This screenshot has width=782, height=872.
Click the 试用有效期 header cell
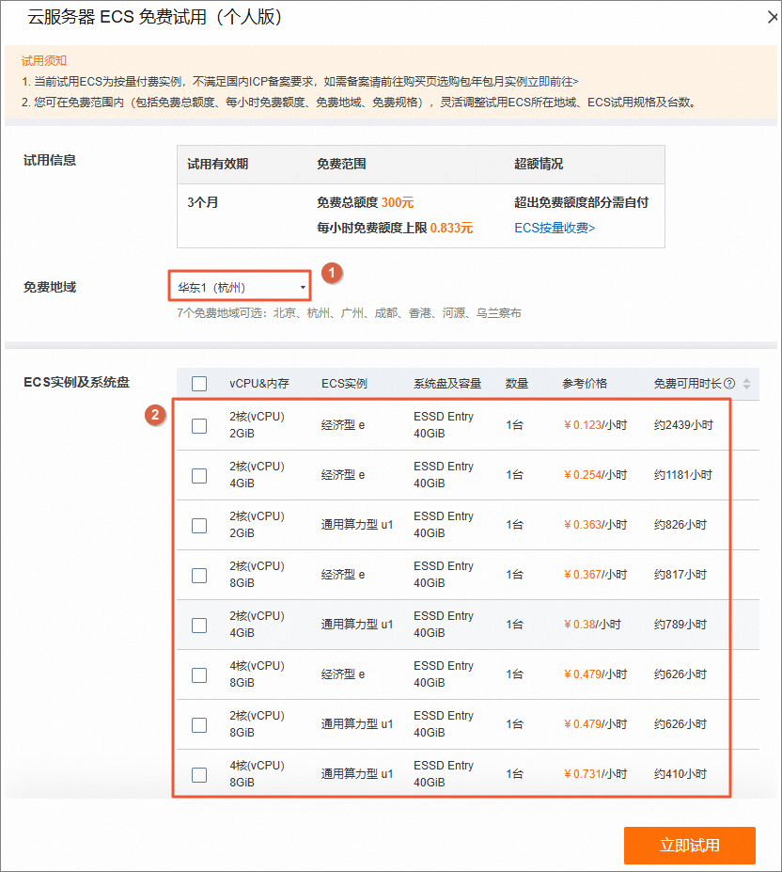pyautogui.click(x=218, y=164)
